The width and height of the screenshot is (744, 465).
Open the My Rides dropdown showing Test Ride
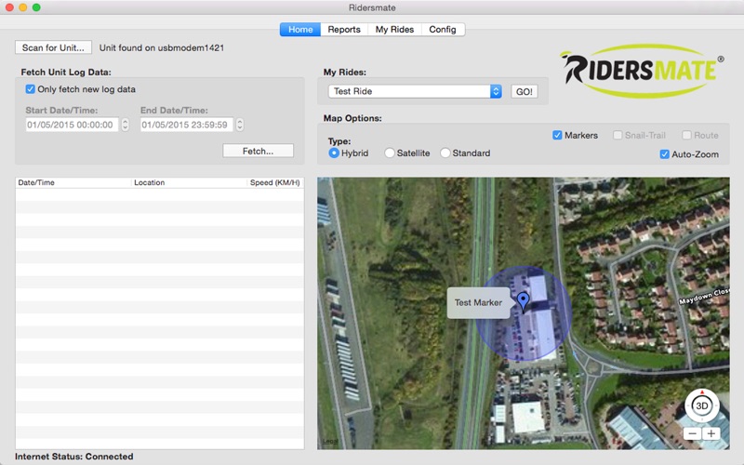click(x=415, y=91)
